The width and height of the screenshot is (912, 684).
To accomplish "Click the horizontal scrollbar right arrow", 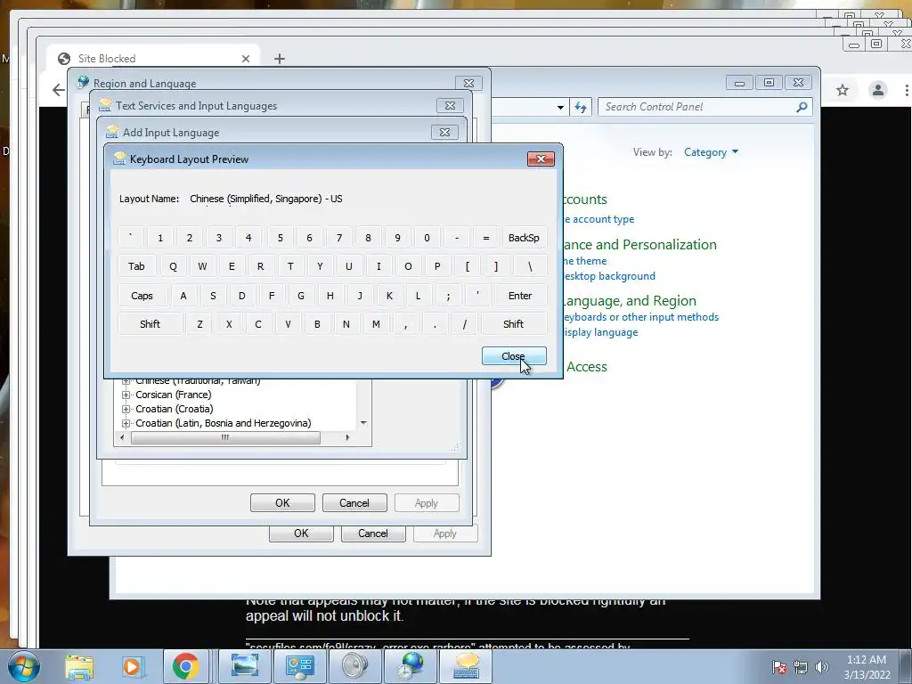I will [x=347, y=437].
